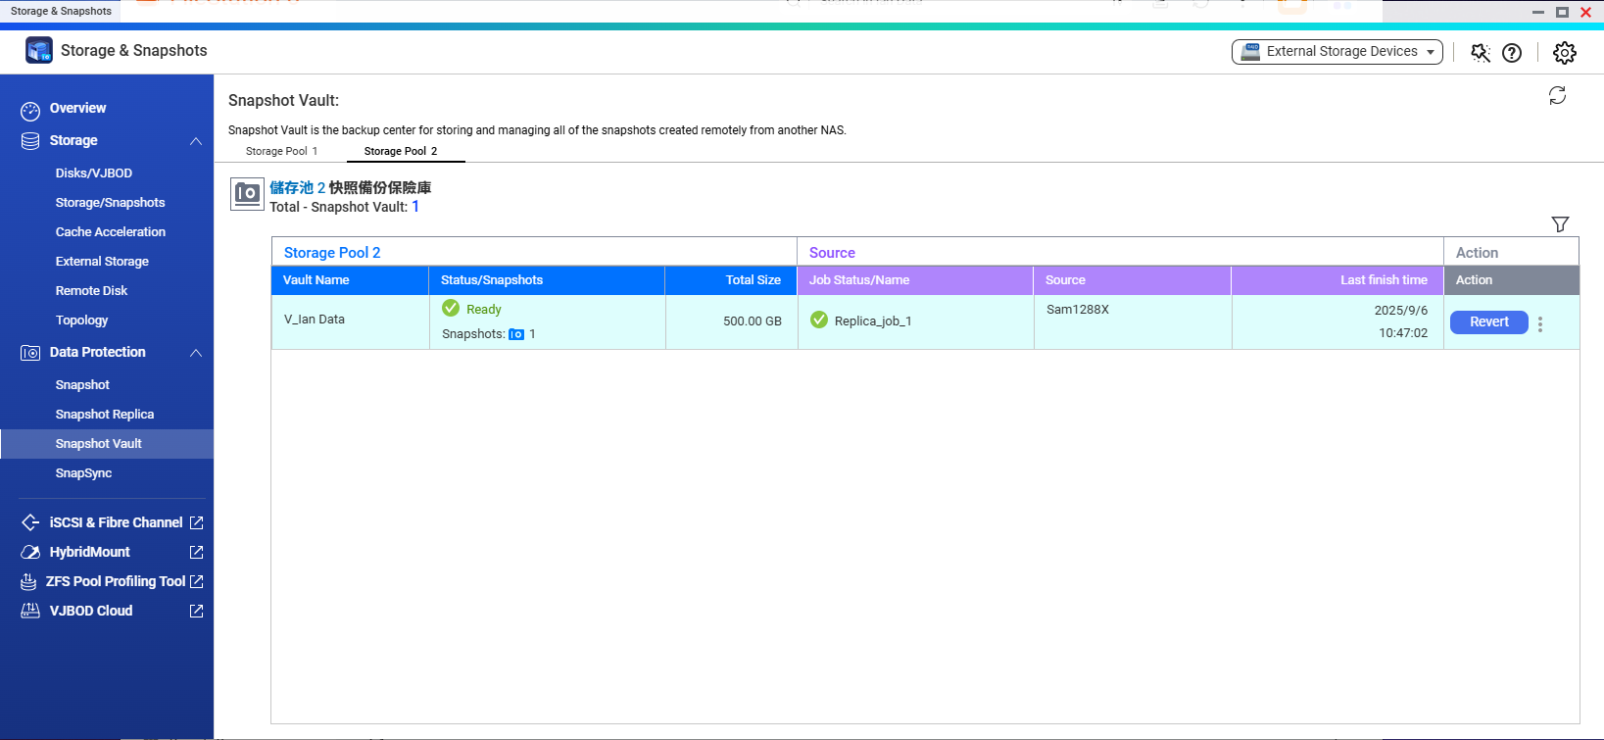
Task: Open the help question mark icon
Action: coord(1512,52)
